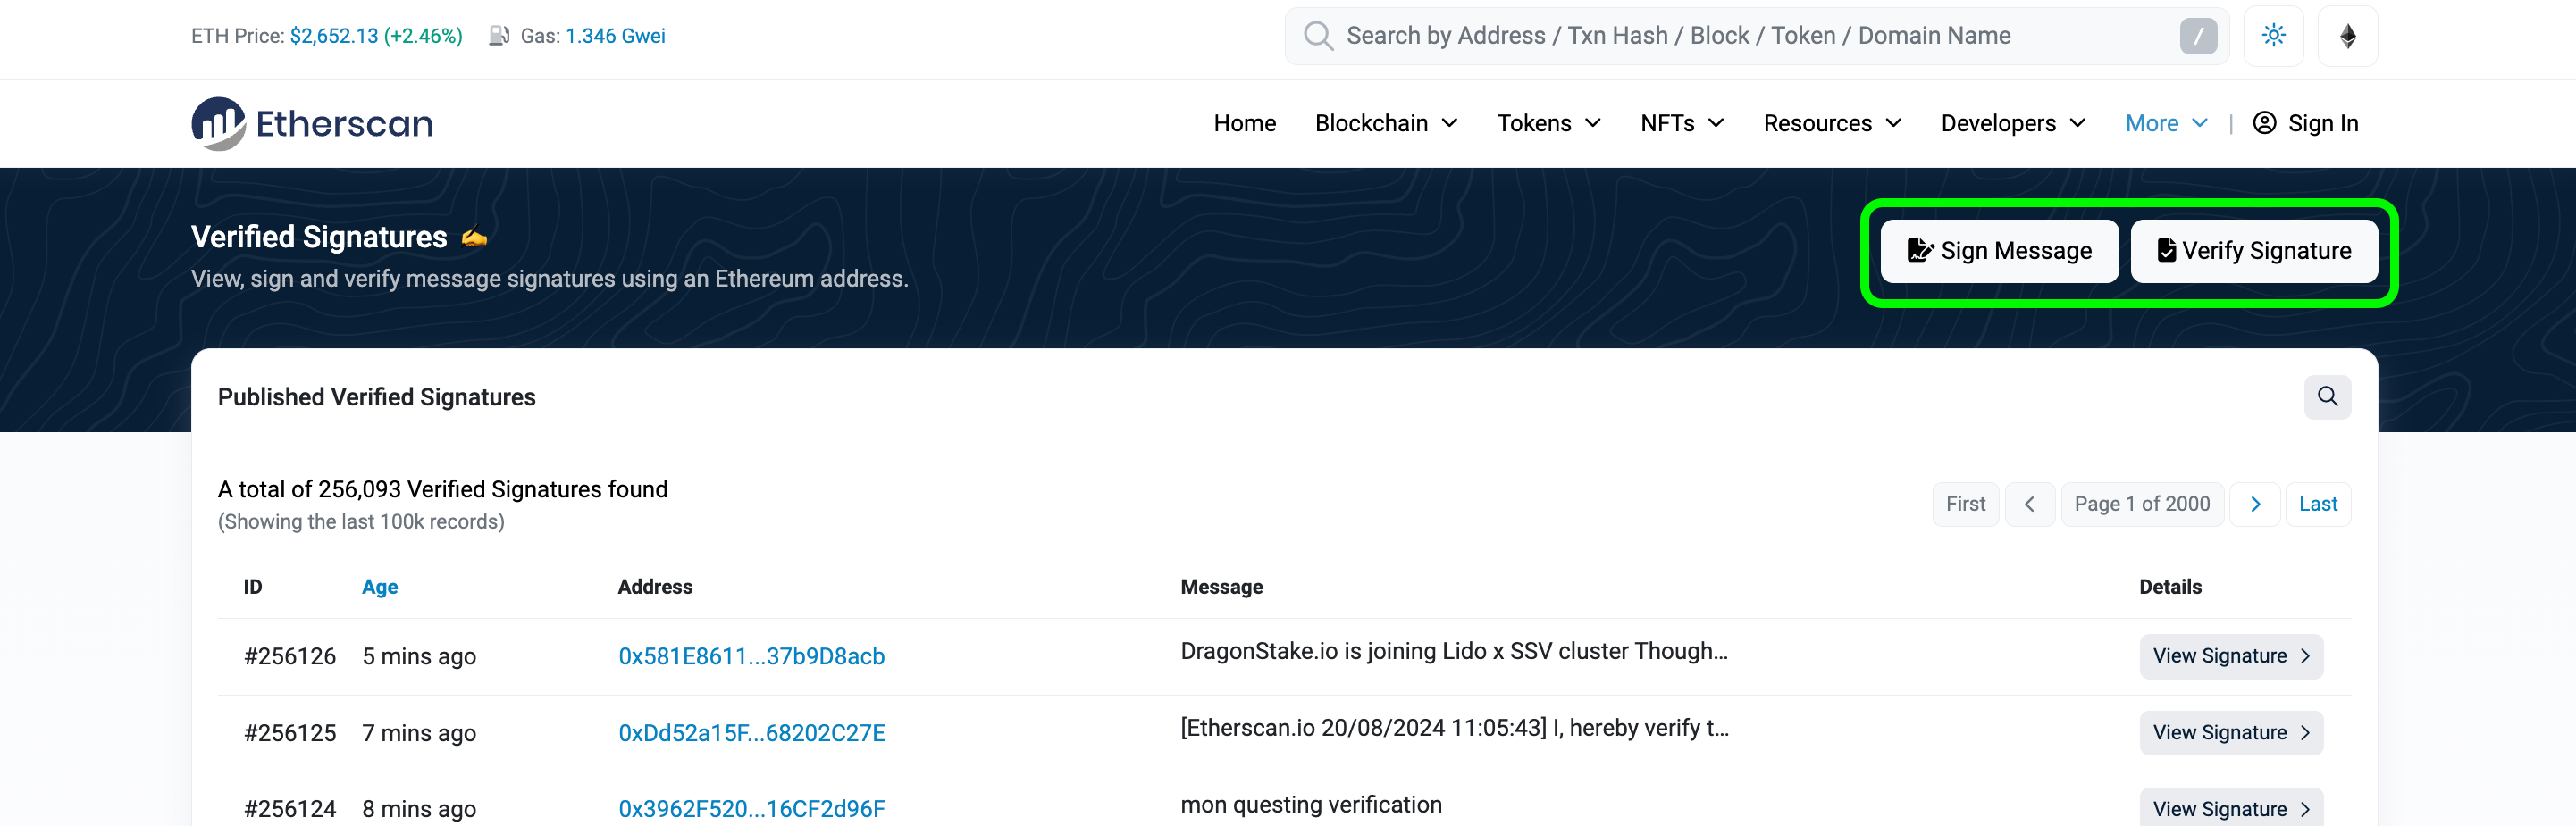Image resolution: width=2576 pixels, height=826 pixels.
Task: Click the '5 mins ago' age cell
Action: pos(418,656)
